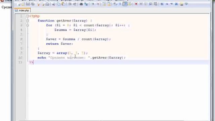Screen dimensions: 215x121
Task: Collapse the getAver function fold marker
Action: (28, 21)
